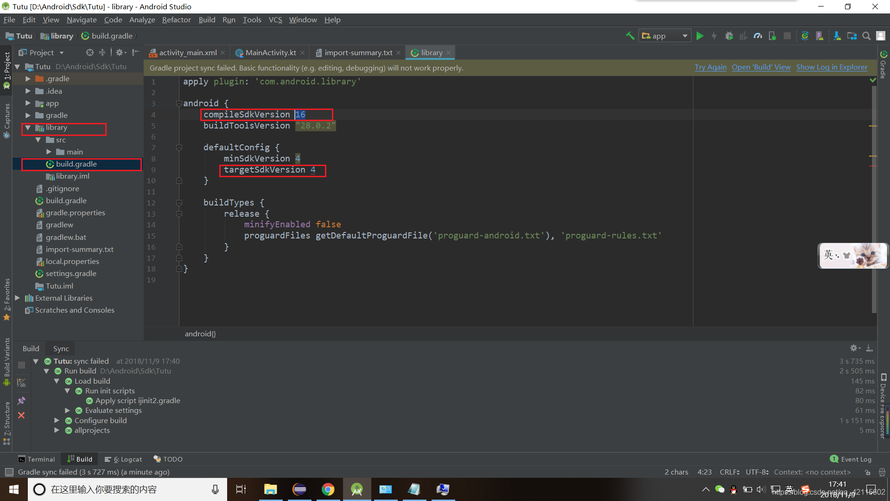Click the user account avatar icon
The height and width of the screenshot is (501, 890).
(881, 36)
